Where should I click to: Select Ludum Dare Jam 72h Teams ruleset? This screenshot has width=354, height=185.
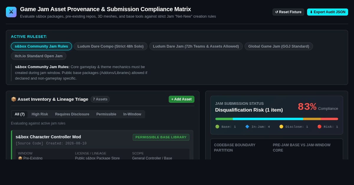tap(196, 46)
